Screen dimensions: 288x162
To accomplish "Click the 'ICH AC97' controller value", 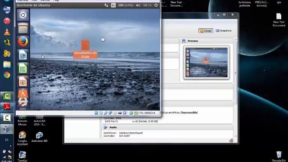I will [x=125, y=136].
